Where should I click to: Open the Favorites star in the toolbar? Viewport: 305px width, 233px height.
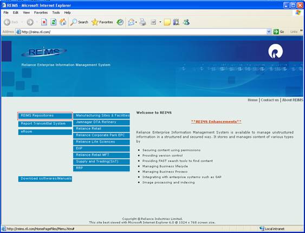(x=102, y=22)
